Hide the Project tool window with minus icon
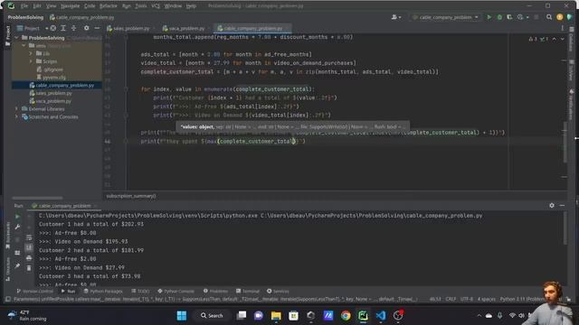The image size is (579, 325). pos(97,28)
